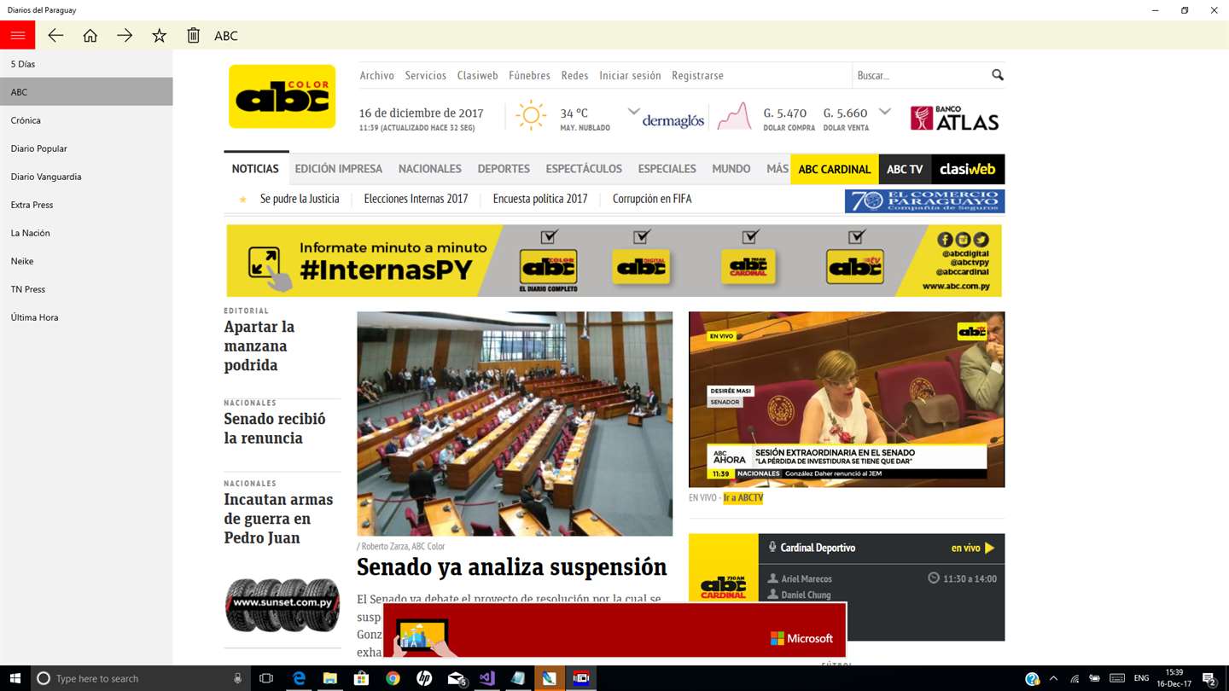
Task: Expand the dollar rates dropdown chevron
Action: tap(885, 112)
